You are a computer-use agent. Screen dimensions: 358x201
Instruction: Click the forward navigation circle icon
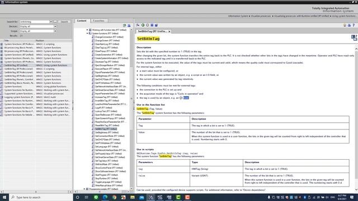coord(148,25)
